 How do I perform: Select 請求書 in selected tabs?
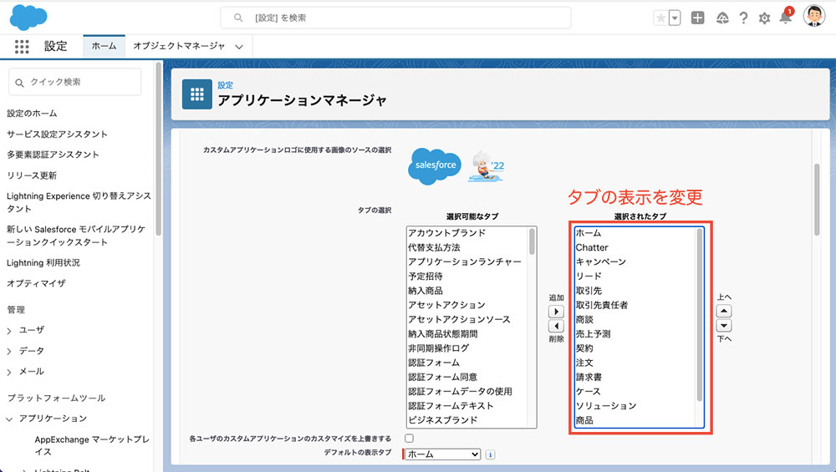click(589, 377)
